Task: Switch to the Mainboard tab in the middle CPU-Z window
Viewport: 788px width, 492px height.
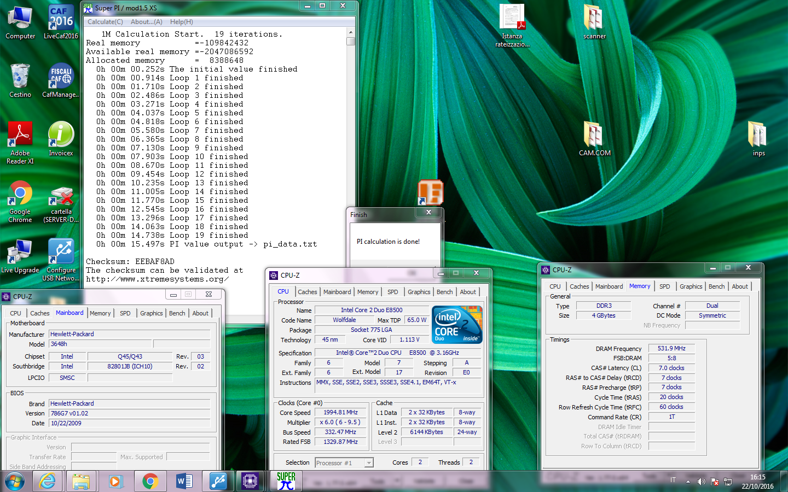Action: tap(337, 292)
